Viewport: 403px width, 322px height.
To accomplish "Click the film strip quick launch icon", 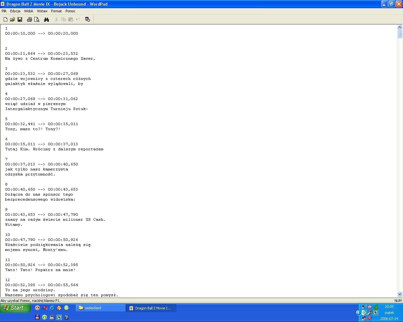I will point(66,317).
